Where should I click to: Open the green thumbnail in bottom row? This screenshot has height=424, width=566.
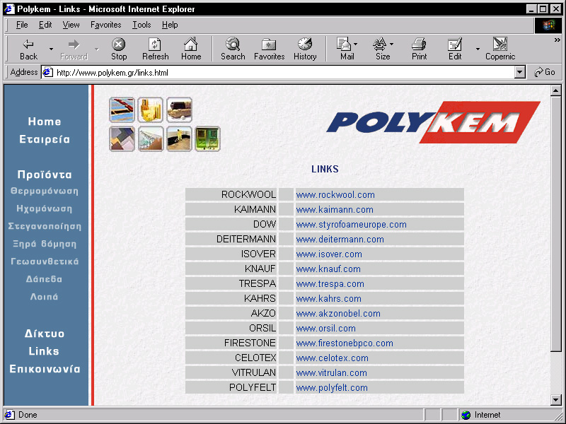point(207,139)
